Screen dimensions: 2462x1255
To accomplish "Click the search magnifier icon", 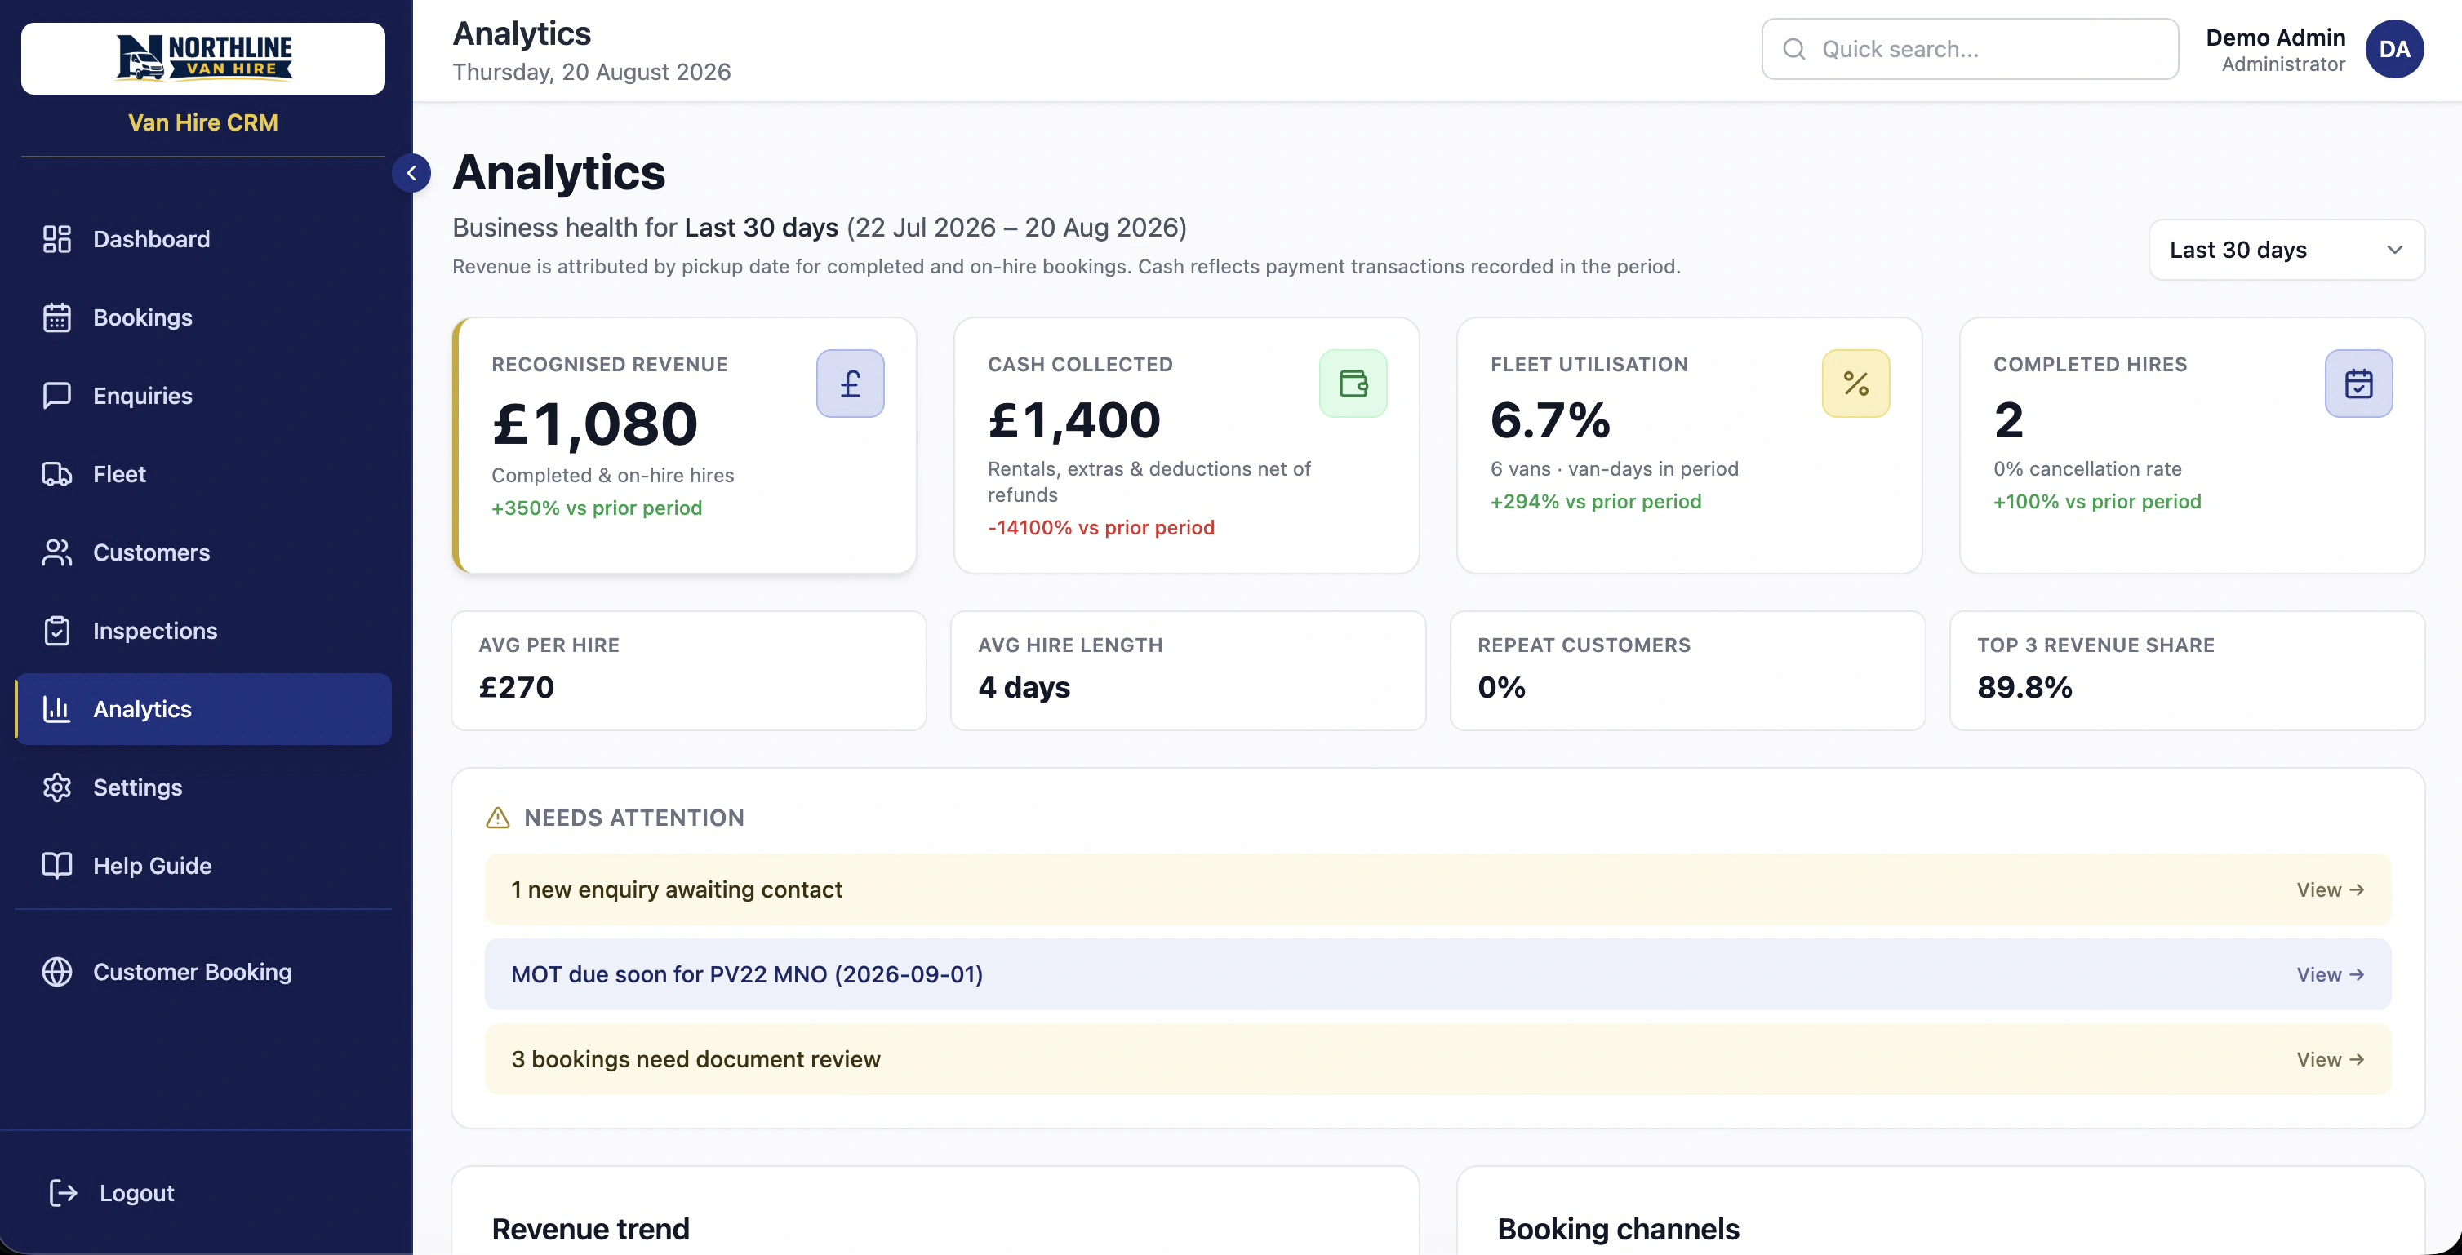I will (x=1794, y=49).
